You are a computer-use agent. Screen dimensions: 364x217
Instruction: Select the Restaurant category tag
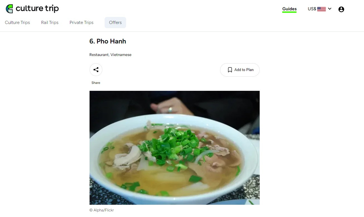(x=99, y=55)
